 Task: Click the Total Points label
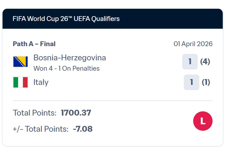(35, 113)
